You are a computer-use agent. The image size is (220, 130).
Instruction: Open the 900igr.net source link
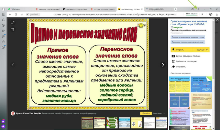178,27
